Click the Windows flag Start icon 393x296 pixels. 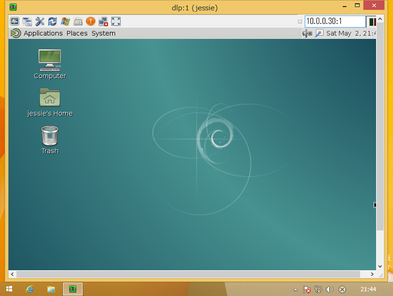tap(65, 22)
